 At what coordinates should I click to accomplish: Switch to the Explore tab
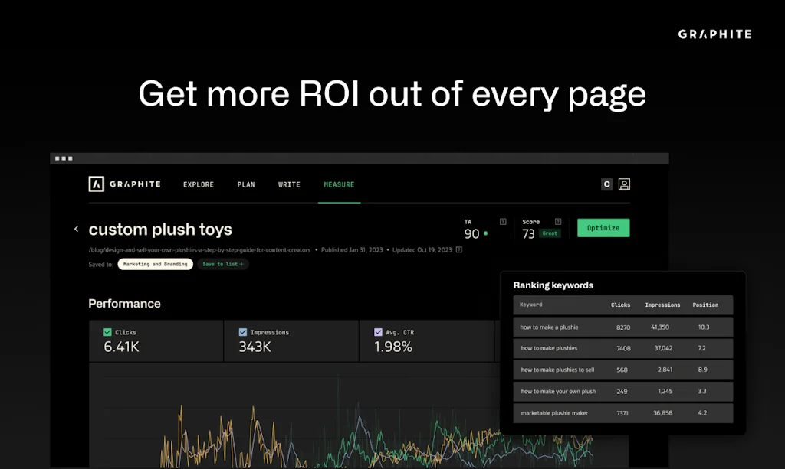tap(199, 184)
